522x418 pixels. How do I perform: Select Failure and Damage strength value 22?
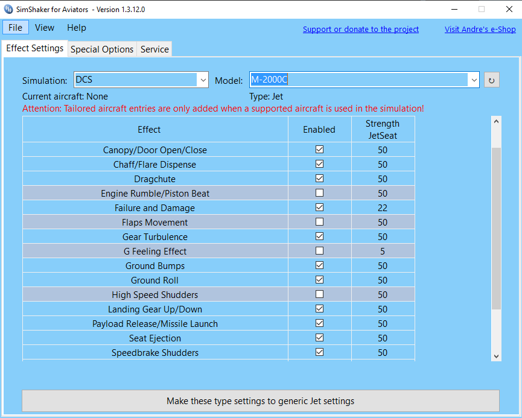click(x=383, y=208)
